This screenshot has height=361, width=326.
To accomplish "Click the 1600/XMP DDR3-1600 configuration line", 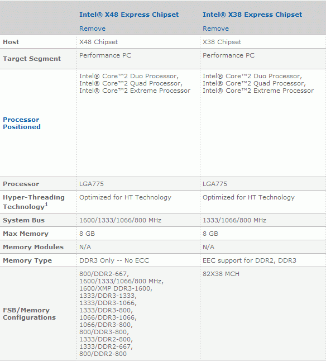I will tap(116, 288).
